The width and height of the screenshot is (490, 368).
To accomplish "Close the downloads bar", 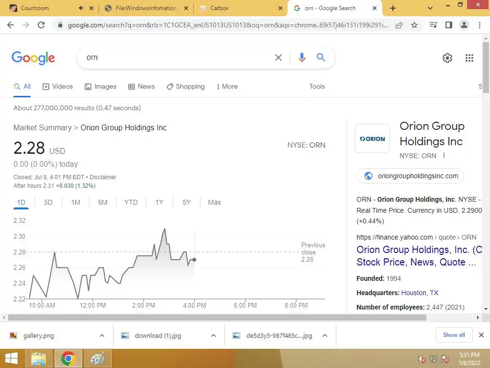I will pyautogui.click(x=481, y=335).
